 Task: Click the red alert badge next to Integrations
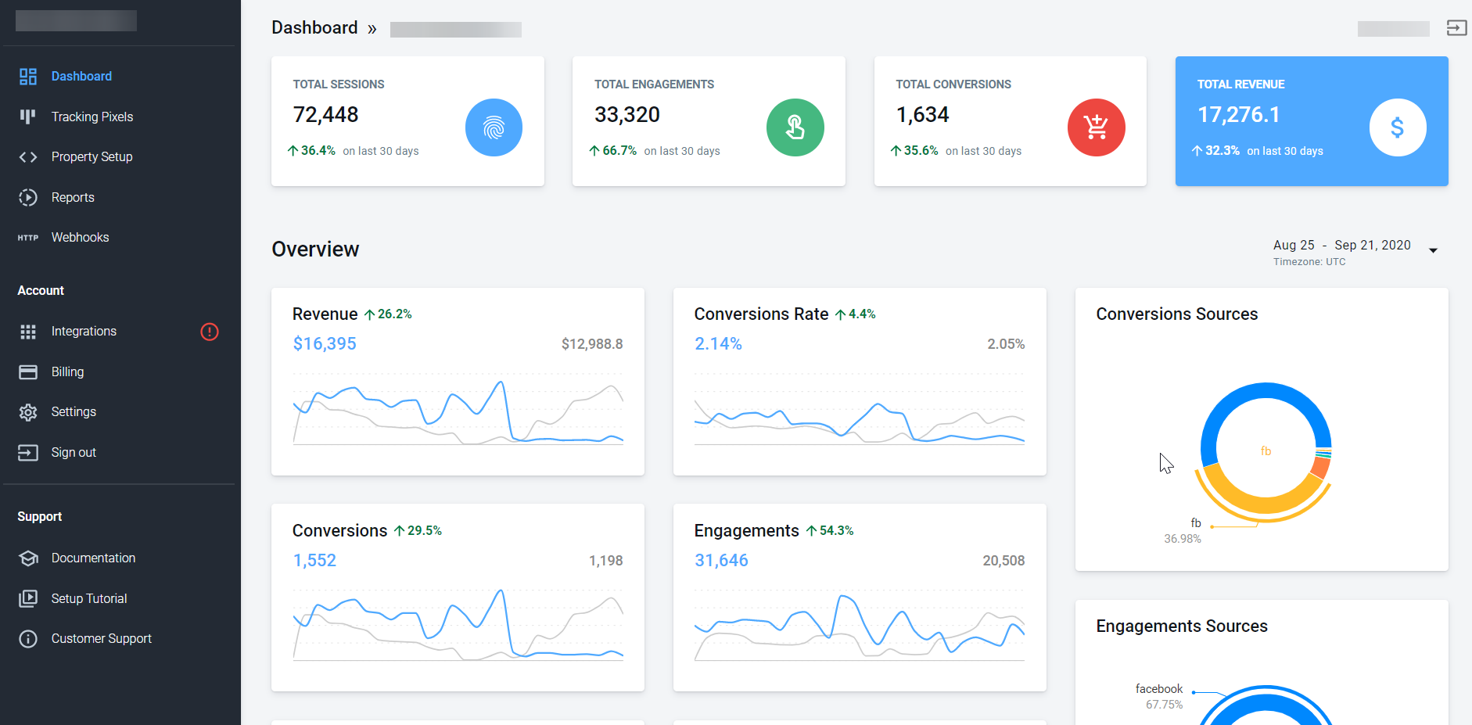pos(209,332)
